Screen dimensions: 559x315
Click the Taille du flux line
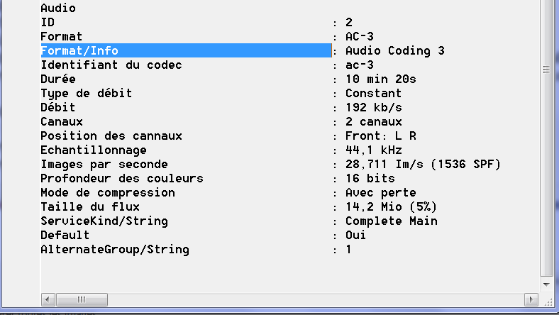[89, 206]
